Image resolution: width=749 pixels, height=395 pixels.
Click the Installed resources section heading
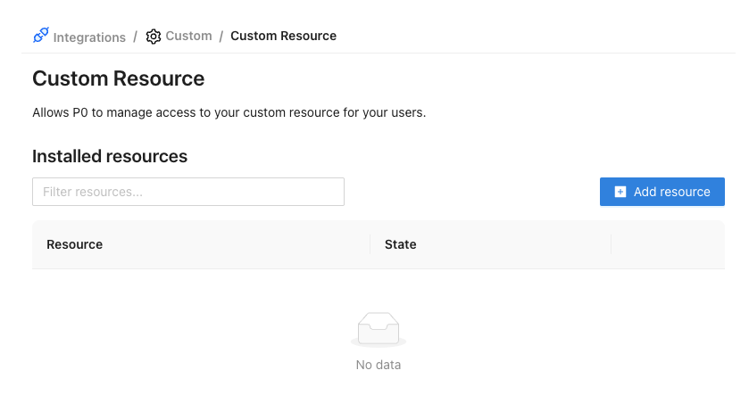(x=110, y=156)
